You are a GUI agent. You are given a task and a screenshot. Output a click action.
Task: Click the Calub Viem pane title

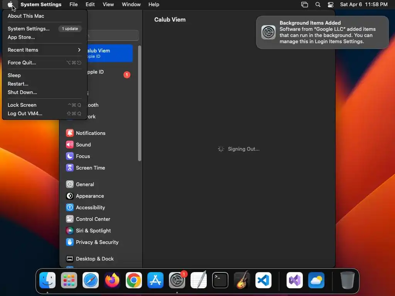point(170,20)
